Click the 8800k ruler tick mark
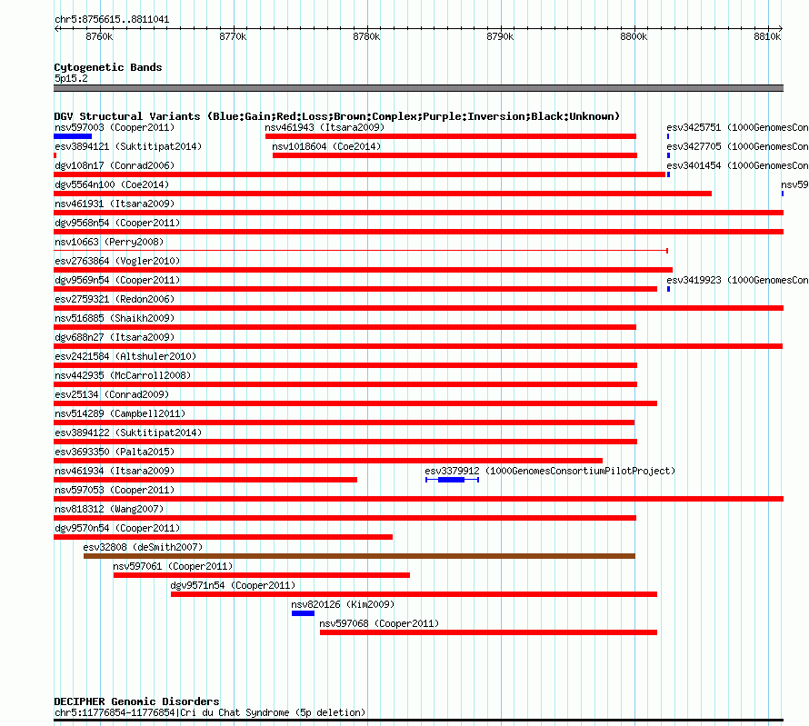This screenshot has width=809, height=726. pos(634,28)
